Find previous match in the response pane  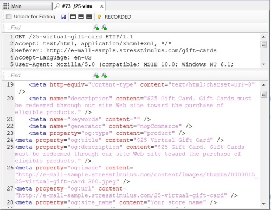[96, 75]
